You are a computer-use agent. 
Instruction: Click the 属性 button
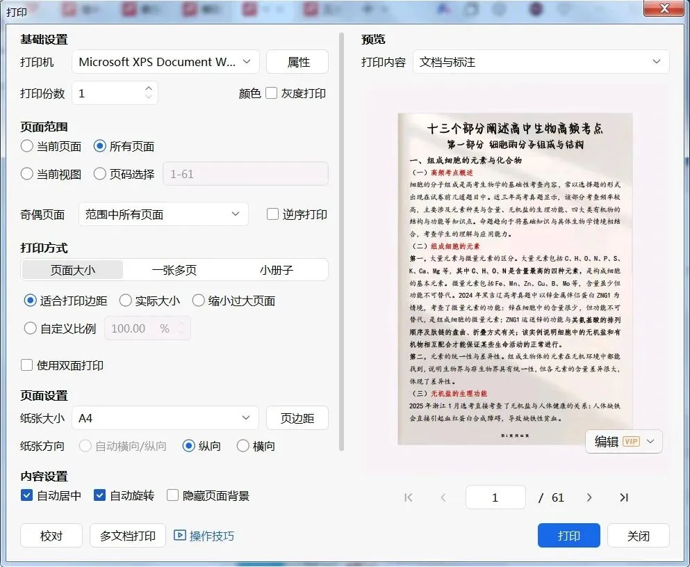pos(297,62)
